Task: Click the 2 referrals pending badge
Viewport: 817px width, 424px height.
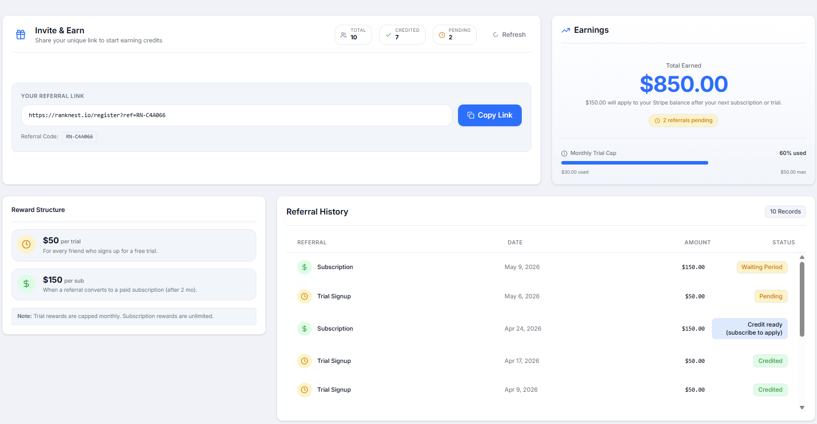Action: click(684, 121)
